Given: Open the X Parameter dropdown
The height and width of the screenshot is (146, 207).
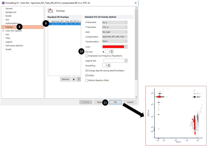Looking at the screenshot, I should coord(115,22).
